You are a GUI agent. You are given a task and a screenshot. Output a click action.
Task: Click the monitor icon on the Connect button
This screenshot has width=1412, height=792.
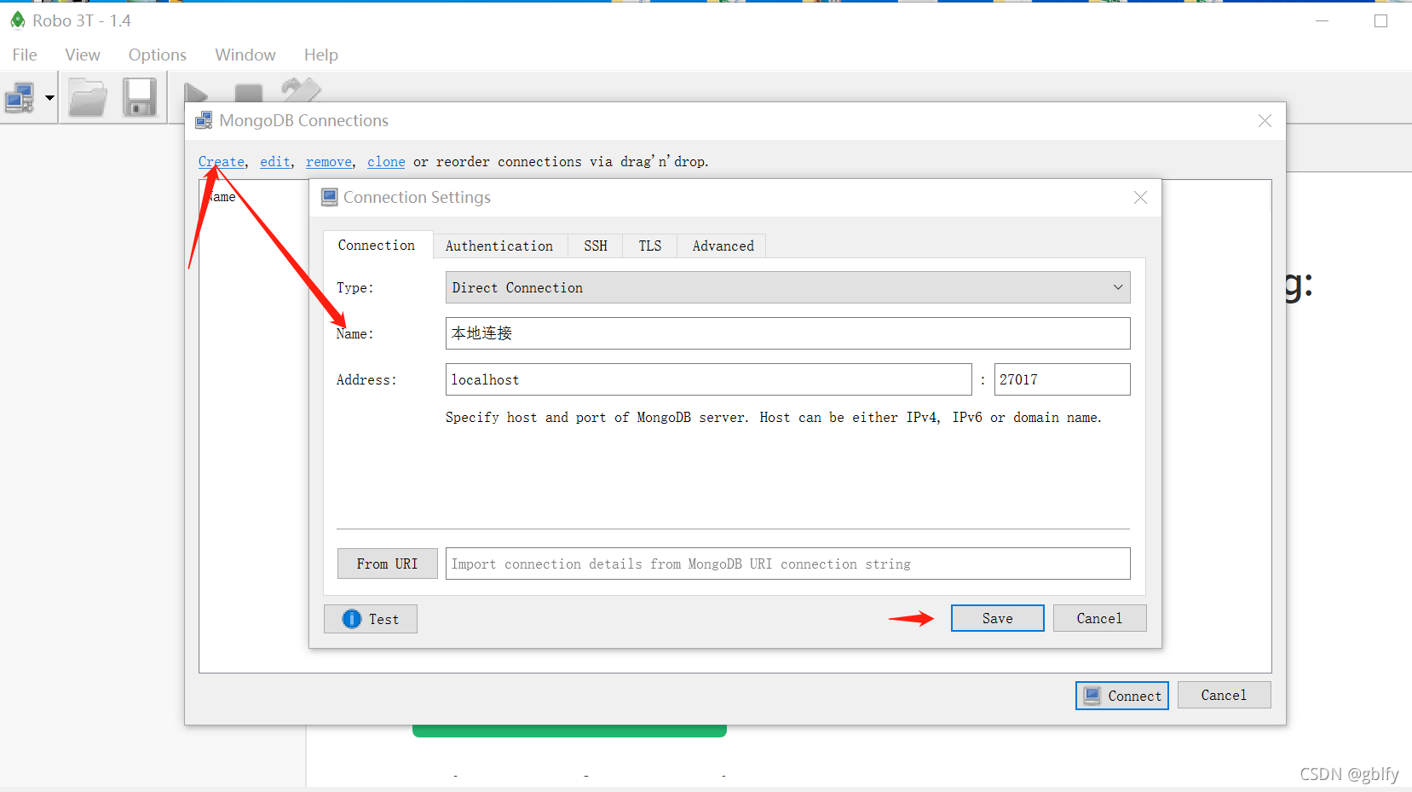(x=1092, y=696)
